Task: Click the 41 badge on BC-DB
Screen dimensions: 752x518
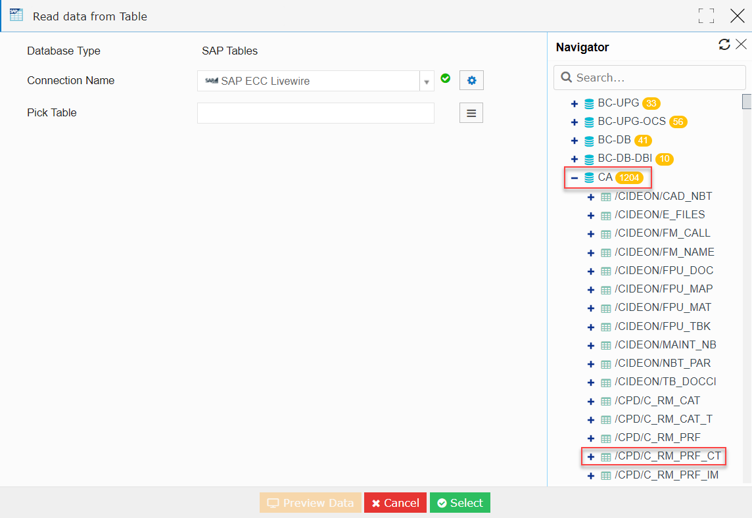Action: coord(643,141)
